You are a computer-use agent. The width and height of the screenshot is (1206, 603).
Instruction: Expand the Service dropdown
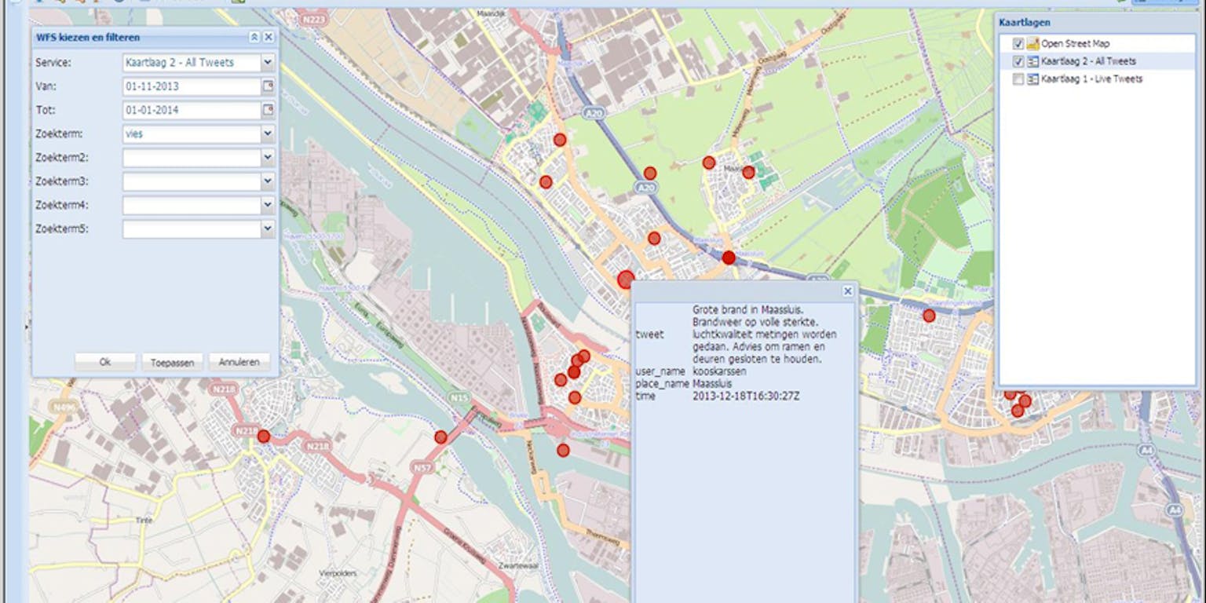pos(268,63)
